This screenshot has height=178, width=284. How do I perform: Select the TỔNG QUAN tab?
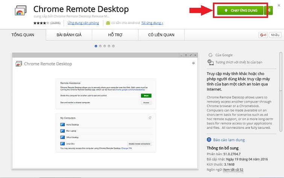click(x=23, y=35)
